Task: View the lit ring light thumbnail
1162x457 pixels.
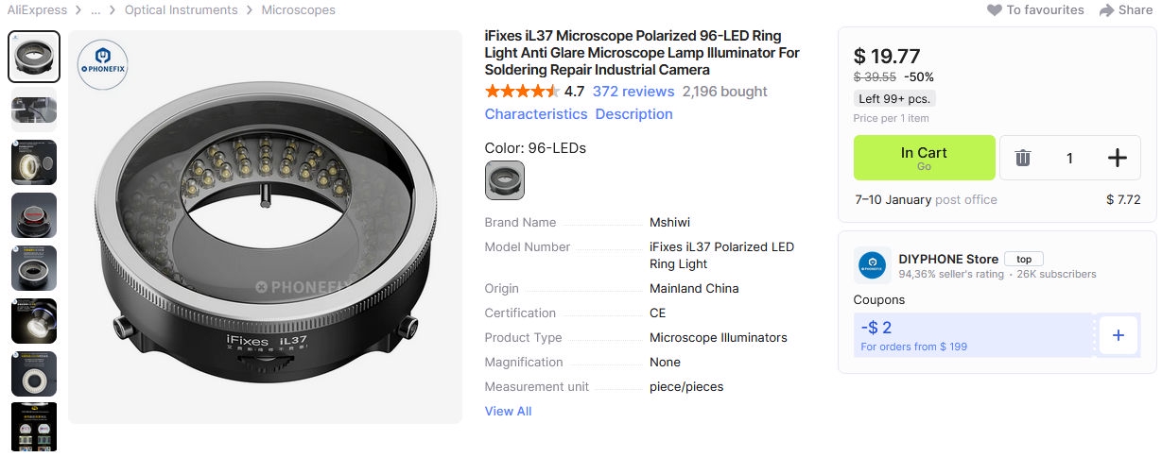Action: 34,321
